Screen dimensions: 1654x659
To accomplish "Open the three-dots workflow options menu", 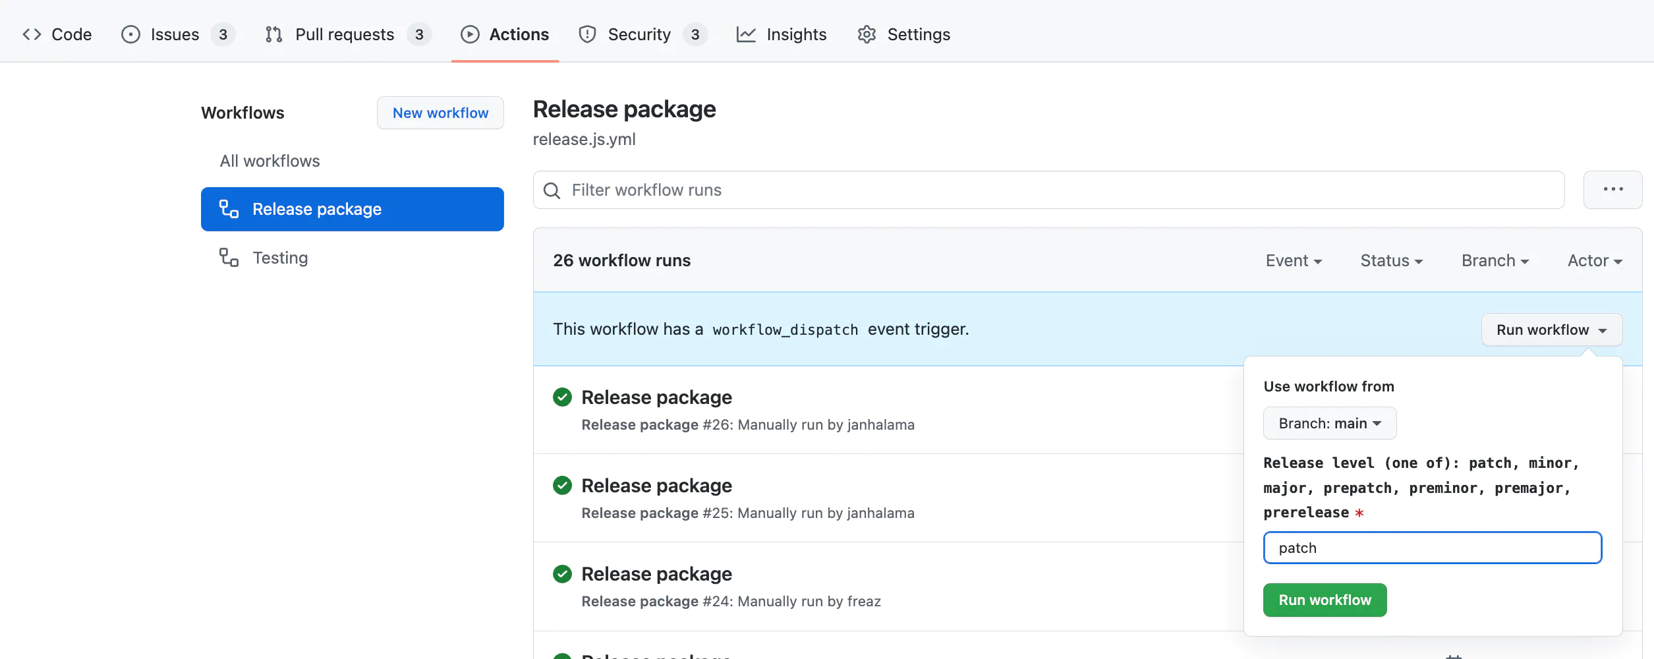I will point(1612,190).
